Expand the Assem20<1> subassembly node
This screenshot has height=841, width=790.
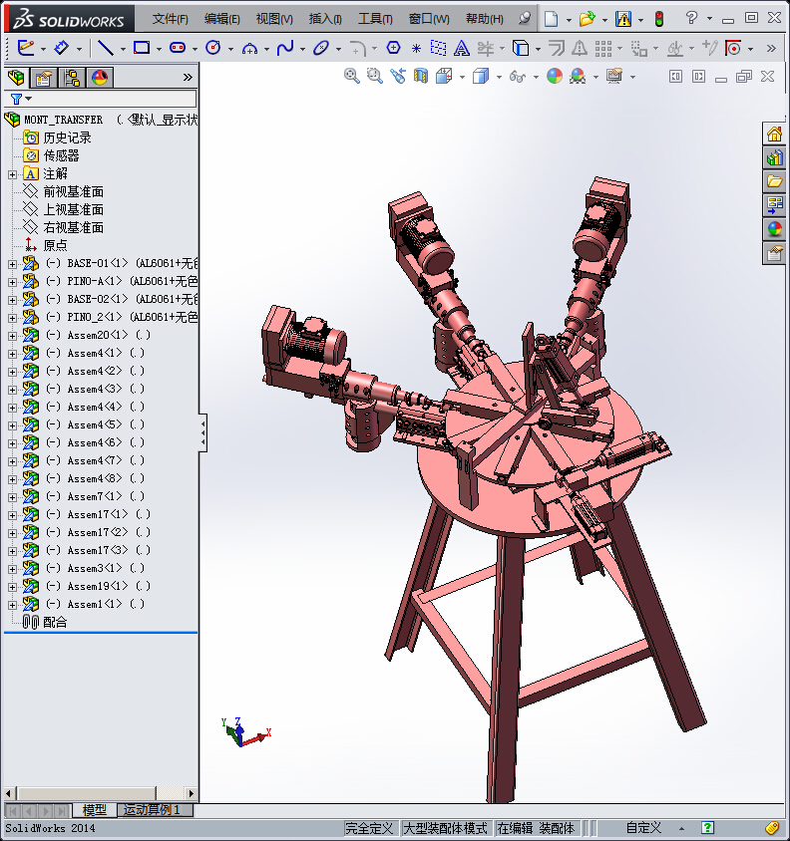tap(12, 336)
